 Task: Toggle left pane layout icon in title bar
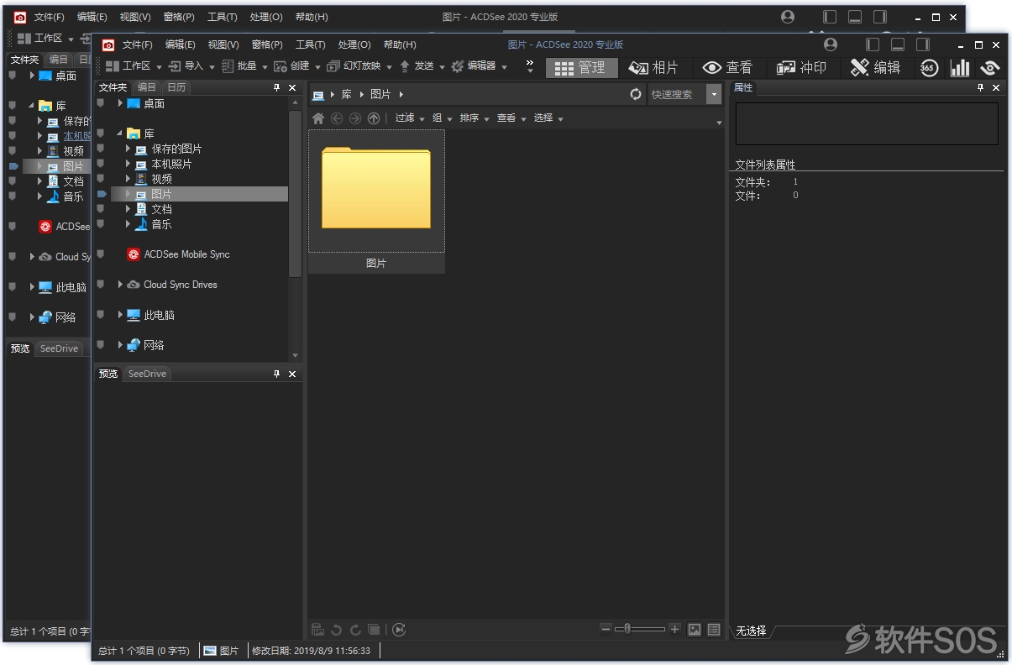(x=873, y=45)
